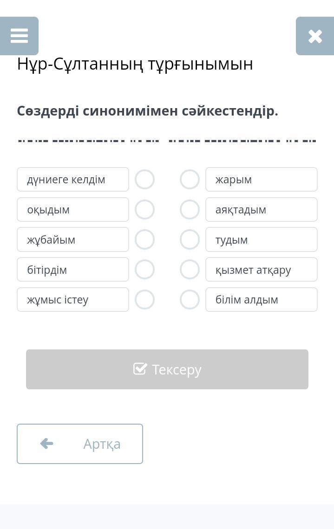
Task: Select radio beside тудым
Action: (190, 239)
